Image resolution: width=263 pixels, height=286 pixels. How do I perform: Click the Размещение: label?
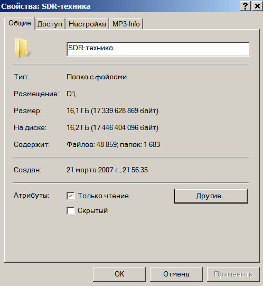[36, 94]
